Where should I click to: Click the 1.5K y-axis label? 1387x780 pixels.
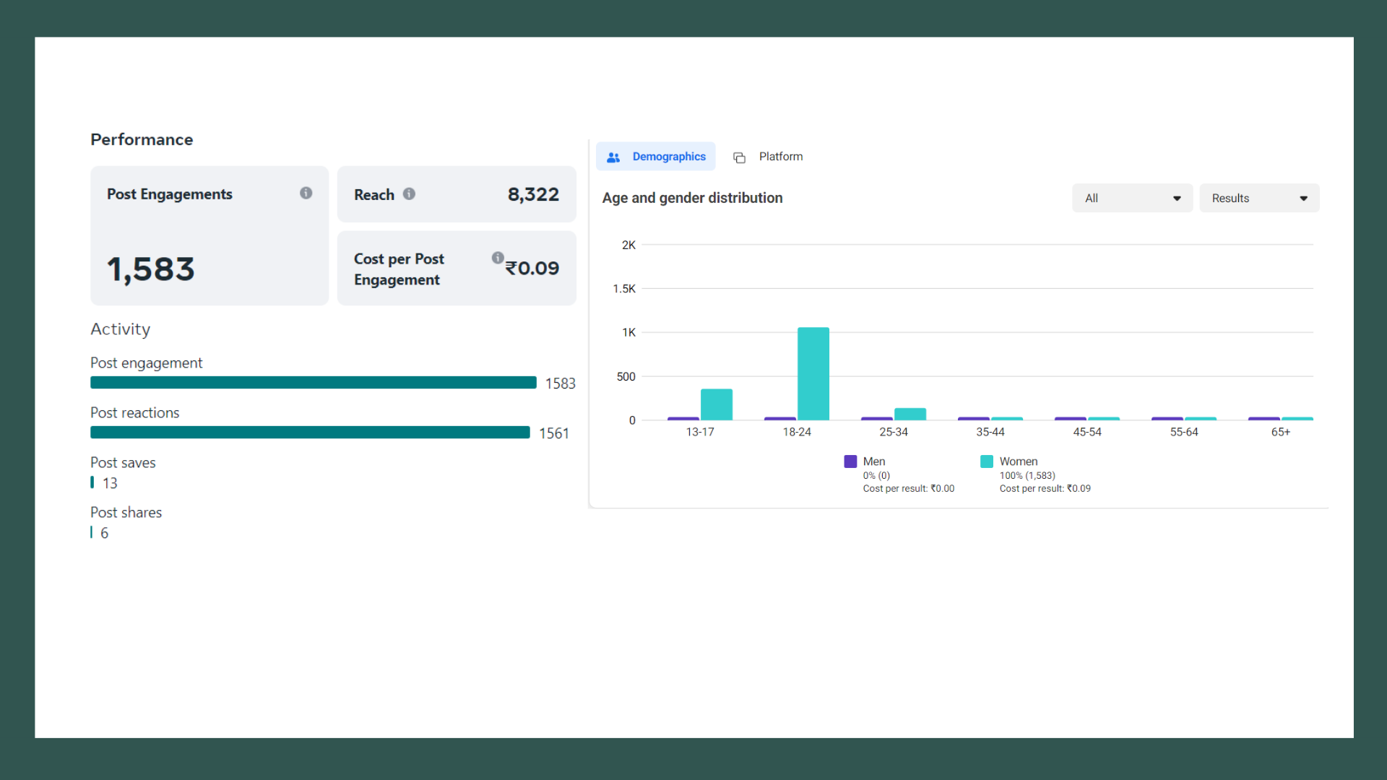624,289
